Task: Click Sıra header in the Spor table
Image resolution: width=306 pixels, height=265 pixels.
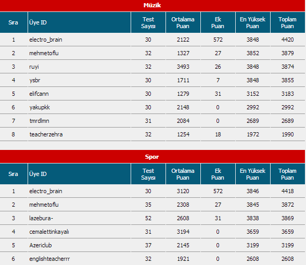Action: 14,174
